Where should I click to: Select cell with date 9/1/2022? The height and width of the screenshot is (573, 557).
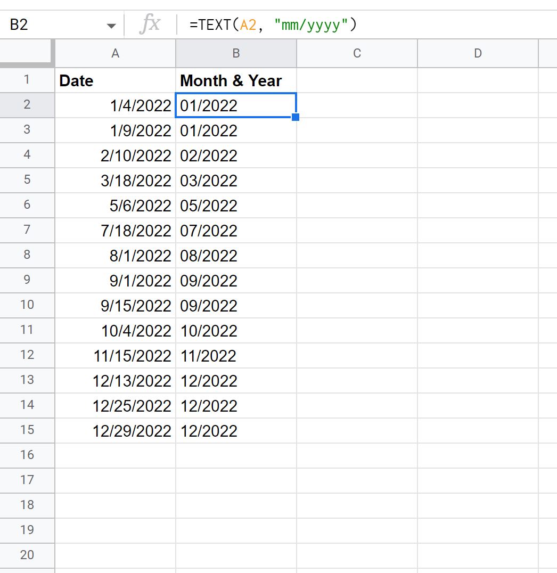tap(115, 281)
